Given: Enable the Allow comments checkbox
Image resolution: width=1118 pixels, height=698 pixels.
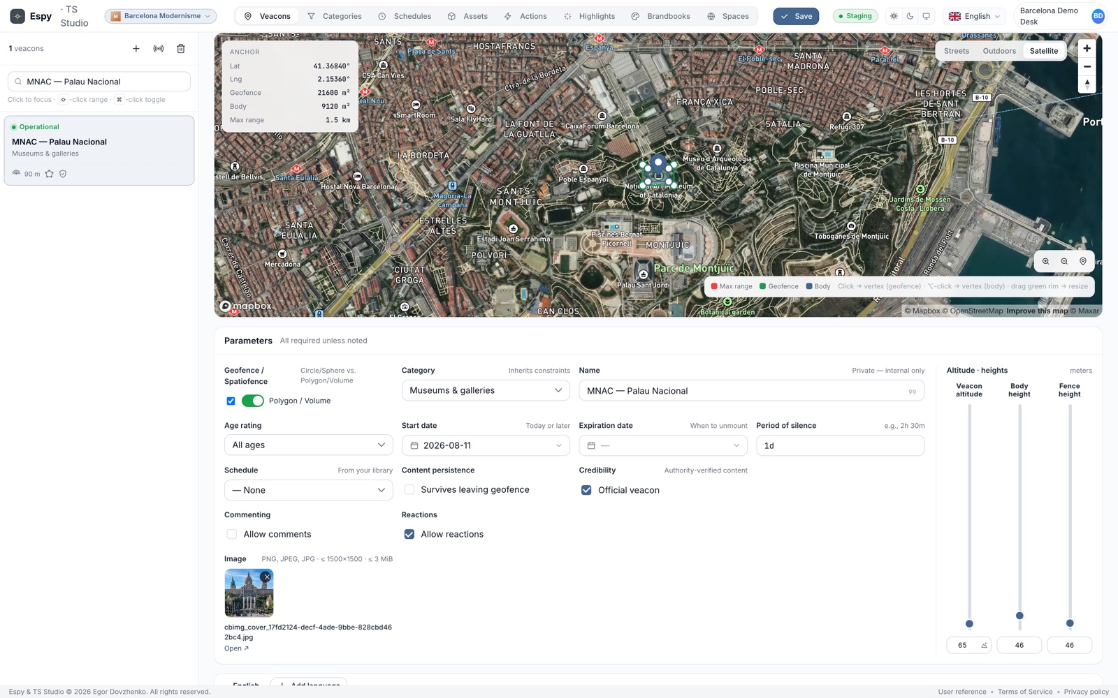Looking at the screenshot, I should [232, 535].
